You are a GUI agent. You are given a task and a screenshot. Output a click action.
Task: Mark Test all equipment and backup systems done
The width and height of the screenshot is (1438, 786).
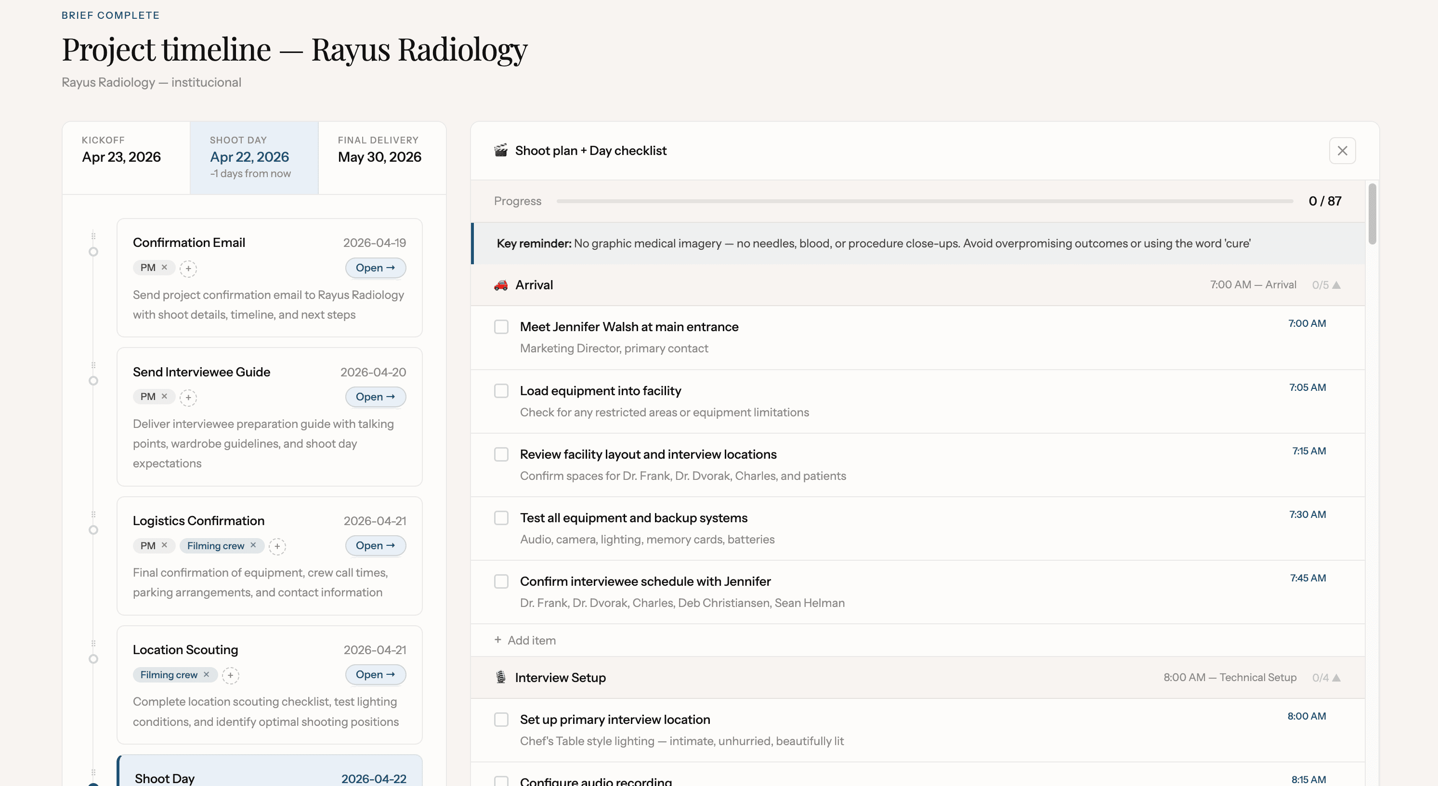tap(501, 518)
